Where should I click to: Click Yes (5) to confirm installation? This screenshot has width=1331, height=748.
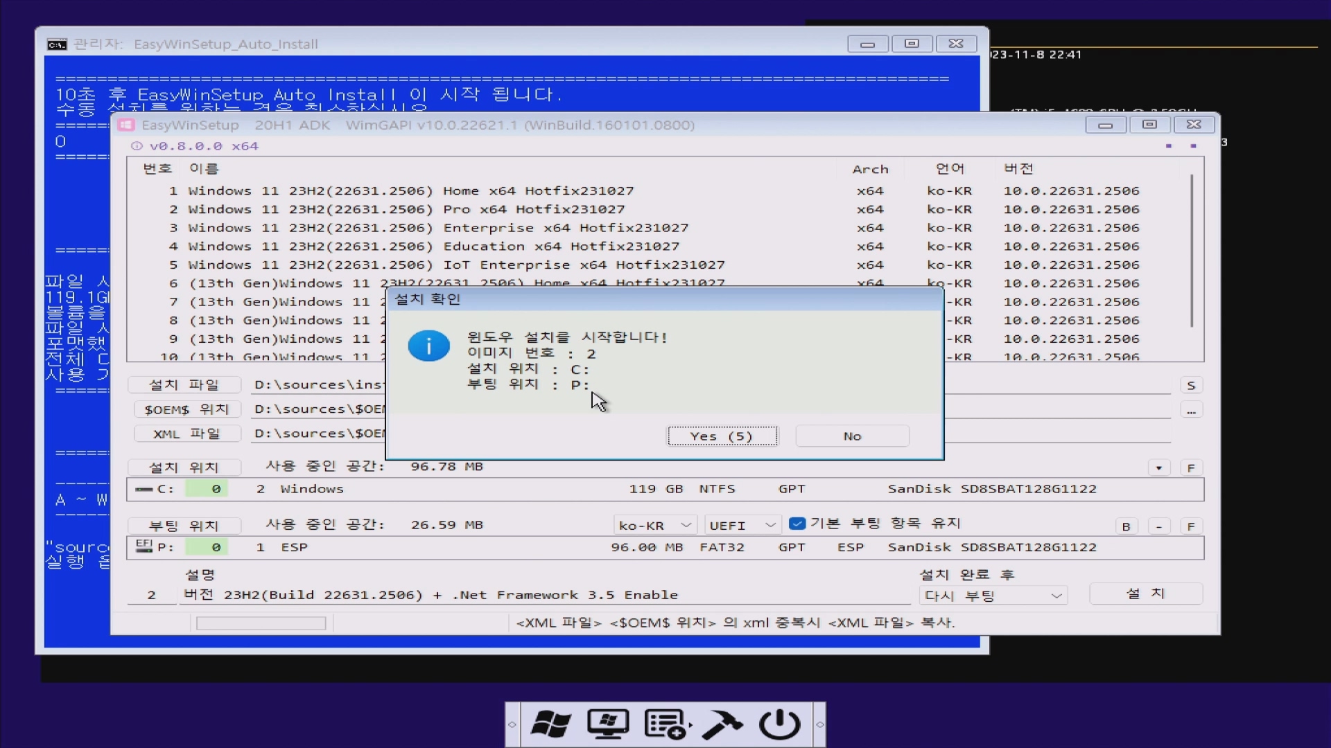coord(722,436)
